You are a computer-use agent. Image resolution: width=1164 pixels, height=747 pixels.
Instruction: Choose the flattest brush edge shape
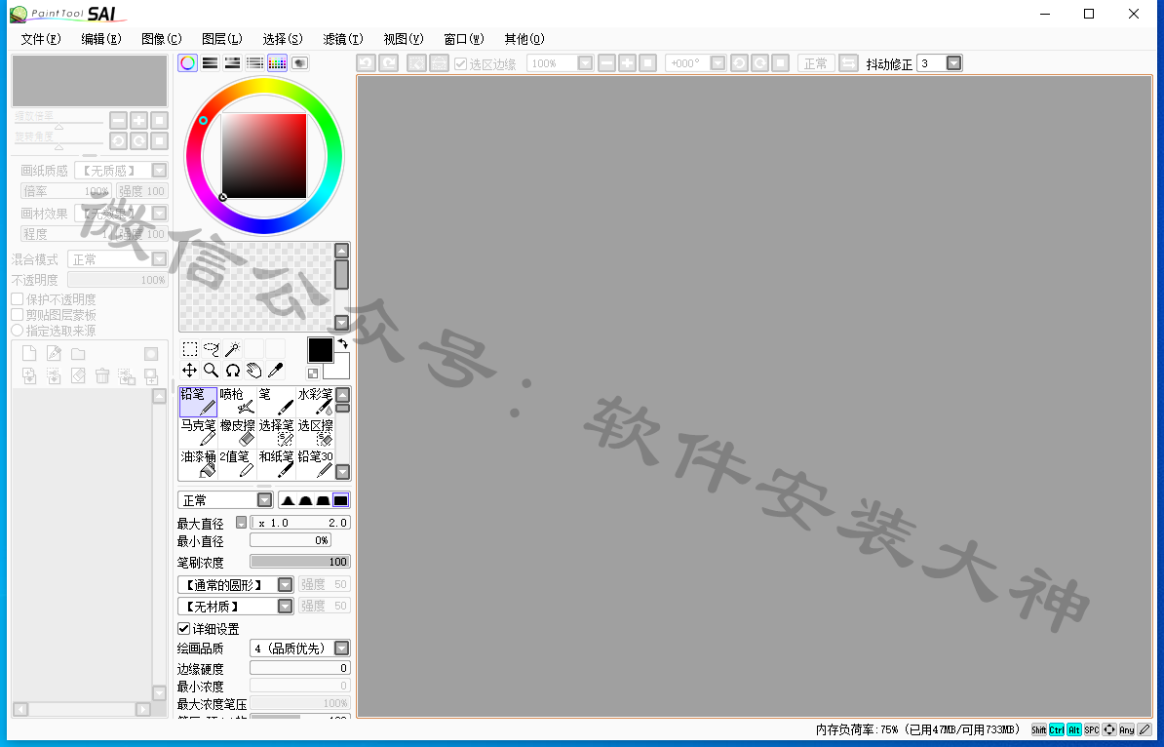click(x=341, y=500)
